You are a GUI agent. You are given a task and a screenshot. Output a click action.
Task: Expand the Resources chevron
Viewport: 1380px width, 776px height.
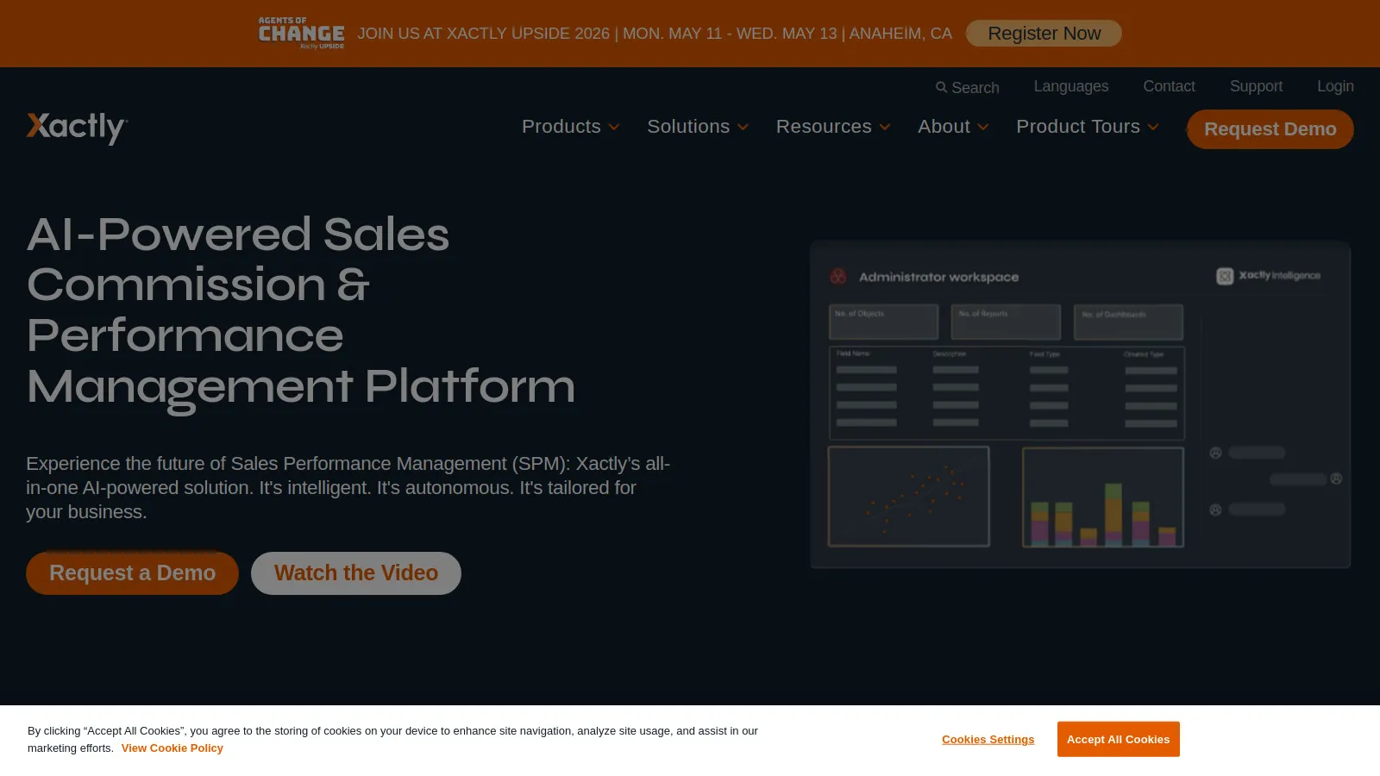[x=885, y=127]
